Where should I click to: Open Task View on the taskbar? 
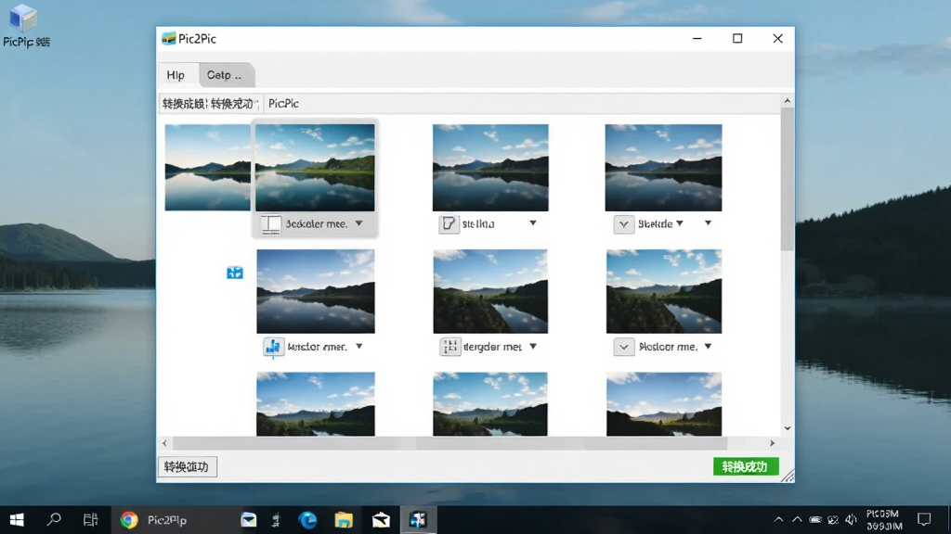coord(90,519)
